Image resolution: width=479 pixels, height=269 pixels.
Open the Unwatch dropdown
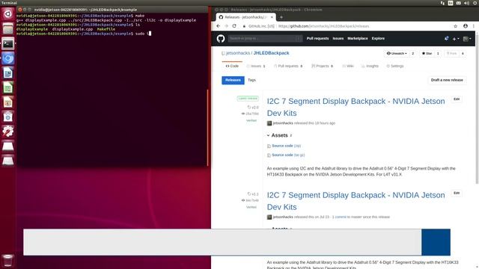(397, 53)
